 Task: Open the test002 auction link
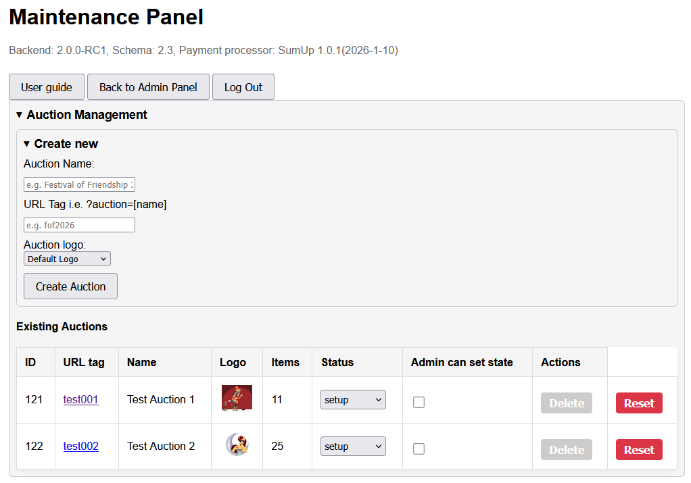(x=80, y=446)
